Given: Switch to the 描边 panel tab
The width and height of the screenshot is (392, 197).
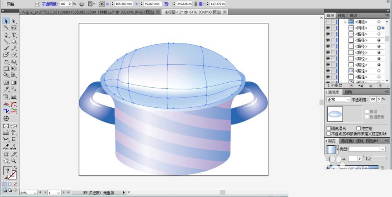Looking at the screenshot, I should [353, 16].
